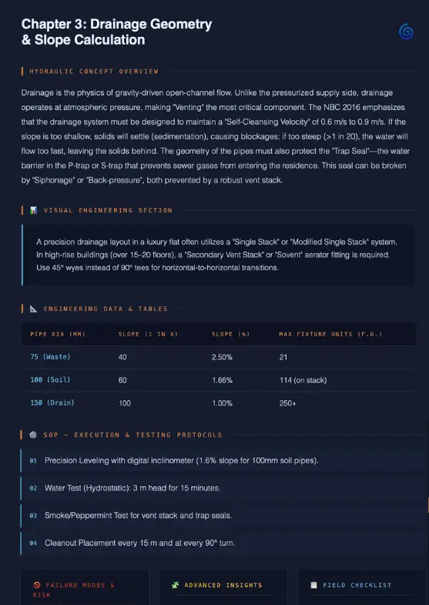
Task: Click the Chapter 3 Drainage Geometry title
Action: coord(116,32)
